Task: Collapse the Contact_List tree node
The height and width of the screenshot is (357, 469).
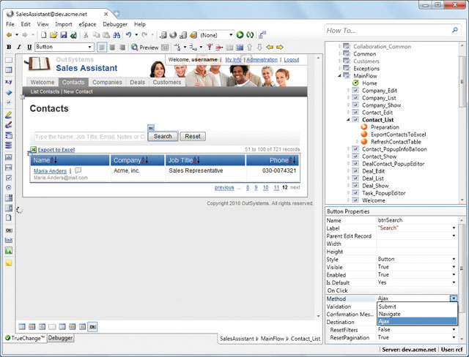Action: [348, 120]
